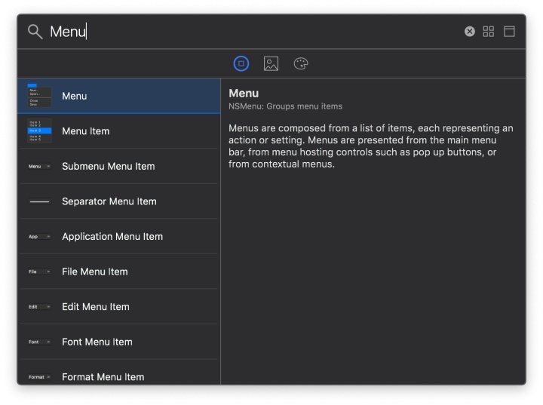The height and width of the screenshot is (405, 543).
Task: Select File Menu Item row
Action: [x=119, y=272]
